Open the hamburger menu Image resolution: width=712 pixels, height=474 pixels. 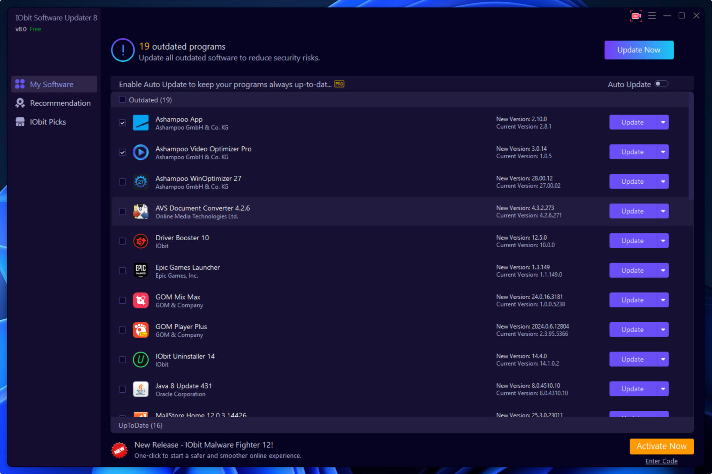click(653, 15)
